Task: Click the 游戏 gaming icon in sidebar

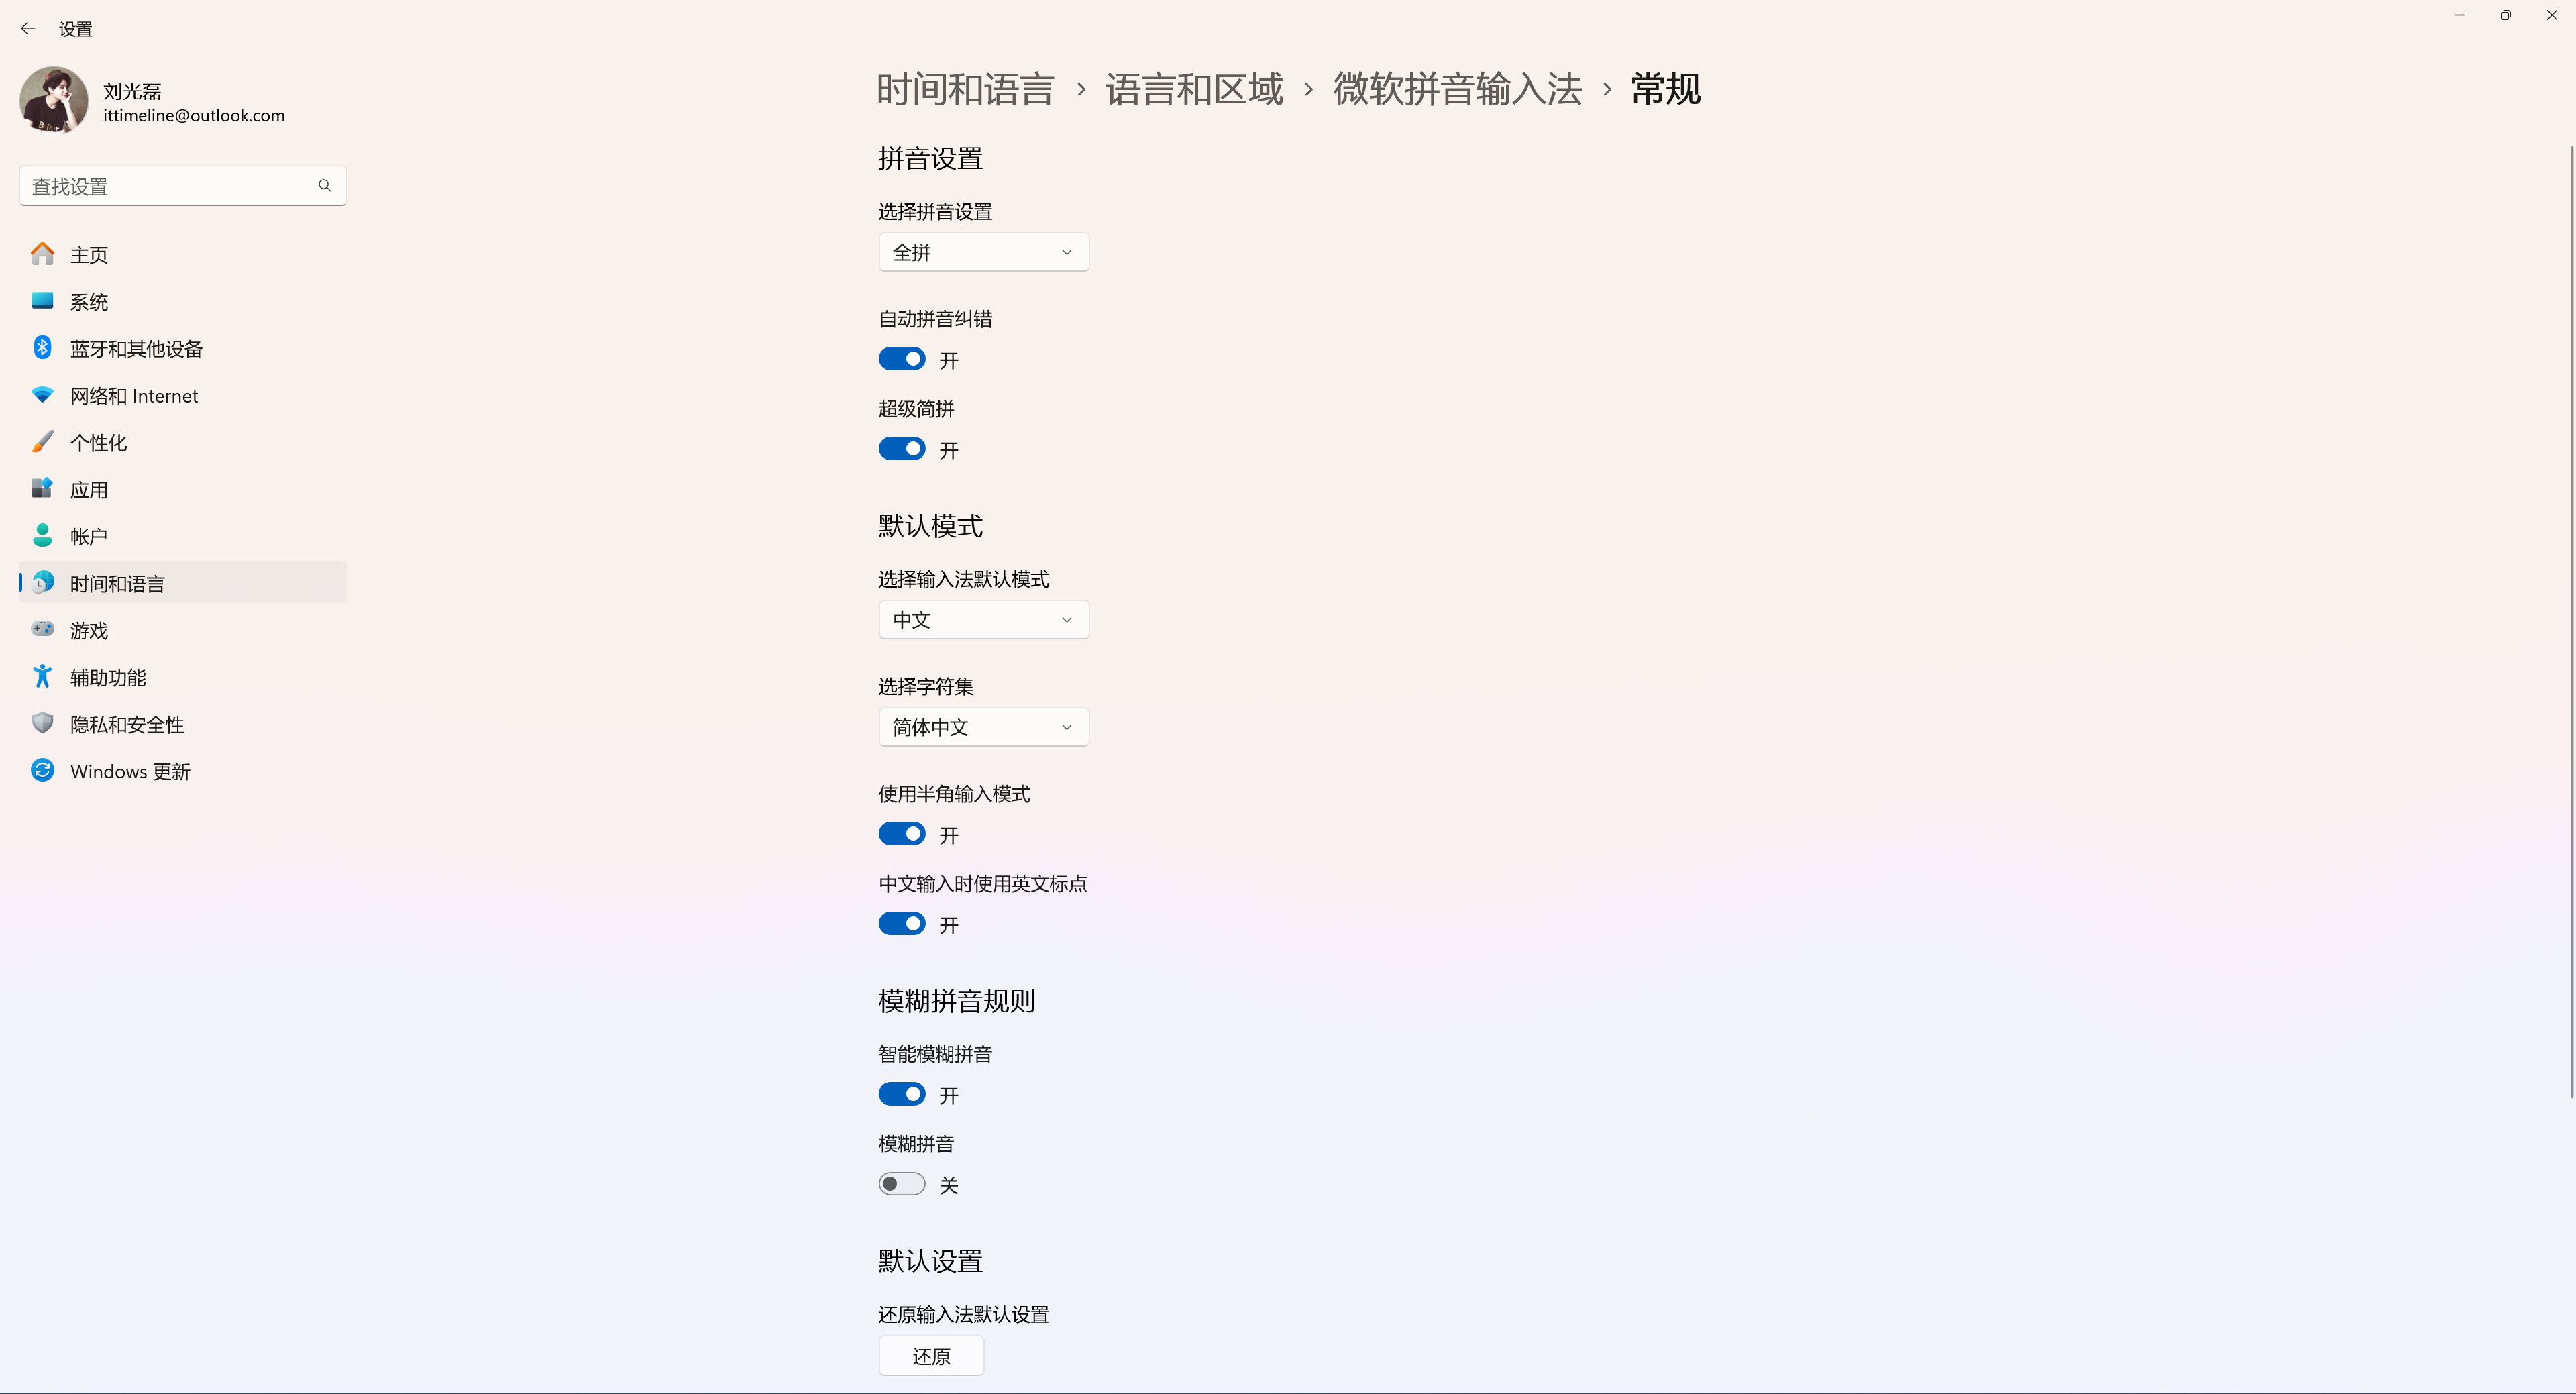Action: (43, 630)
